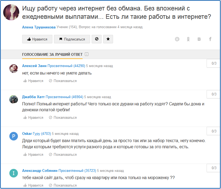Share via VKontakte icon

[x=199, y=39]
